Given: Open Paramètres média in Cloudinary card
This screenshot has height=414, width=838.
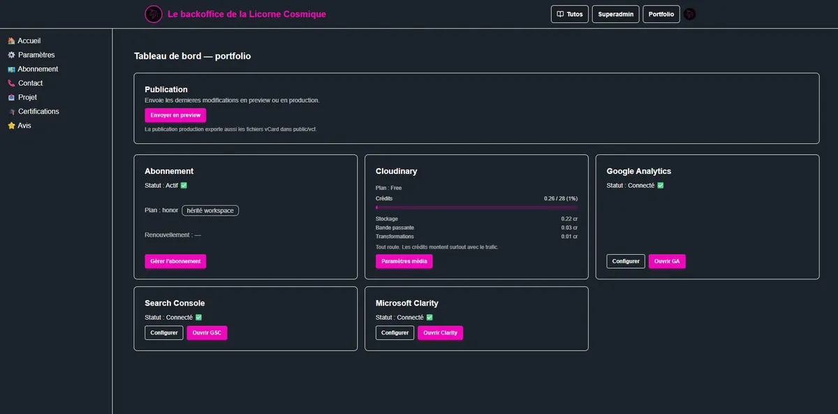Looking at the screenshot, I should click(x=404, y=261).
